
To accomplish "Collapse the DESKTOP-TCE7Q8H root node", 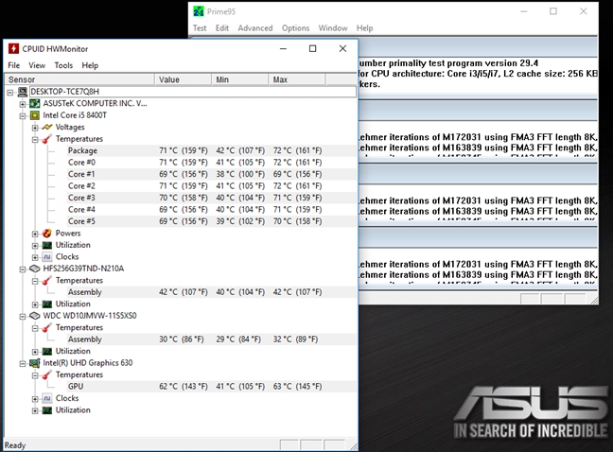I will click(x=10, y=93).
